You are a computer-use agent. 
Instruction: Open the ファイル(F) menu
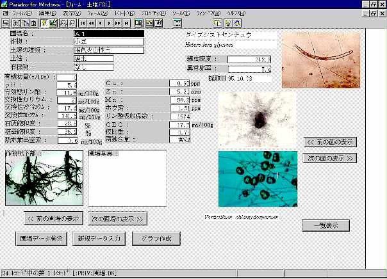pyautogui.click(x=22, y=13)
